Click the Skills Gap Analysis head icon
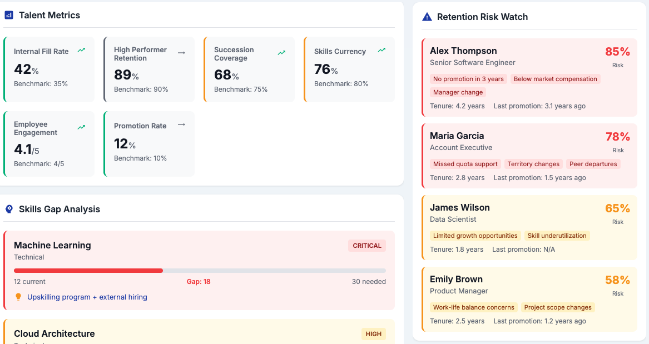The width and height of the screenshot is (649, 344). click(9, 209)
